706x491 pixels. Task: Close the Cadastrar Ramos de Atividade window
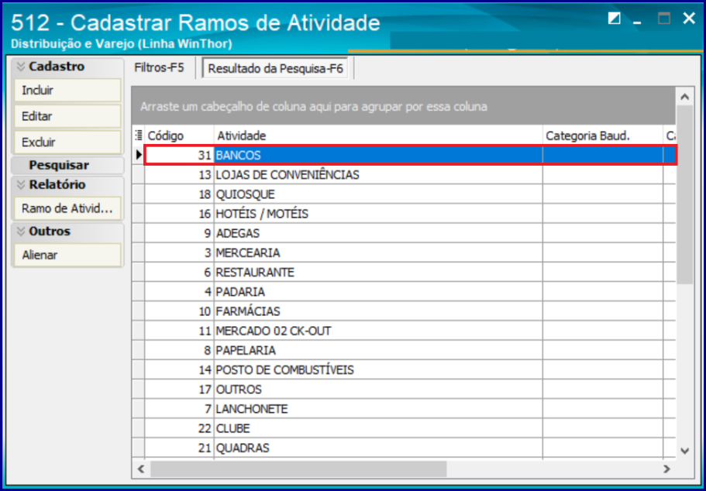click(x=689, y=19)
